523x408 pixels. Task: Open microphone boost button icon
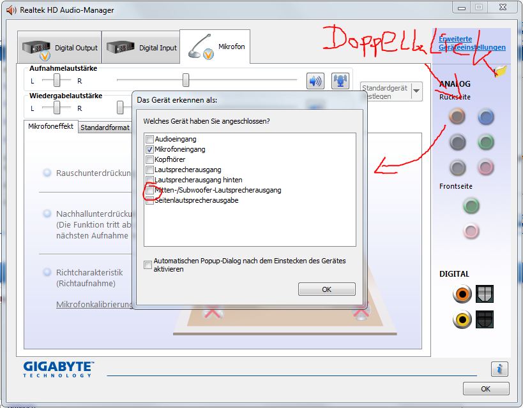tap(340, 81)
